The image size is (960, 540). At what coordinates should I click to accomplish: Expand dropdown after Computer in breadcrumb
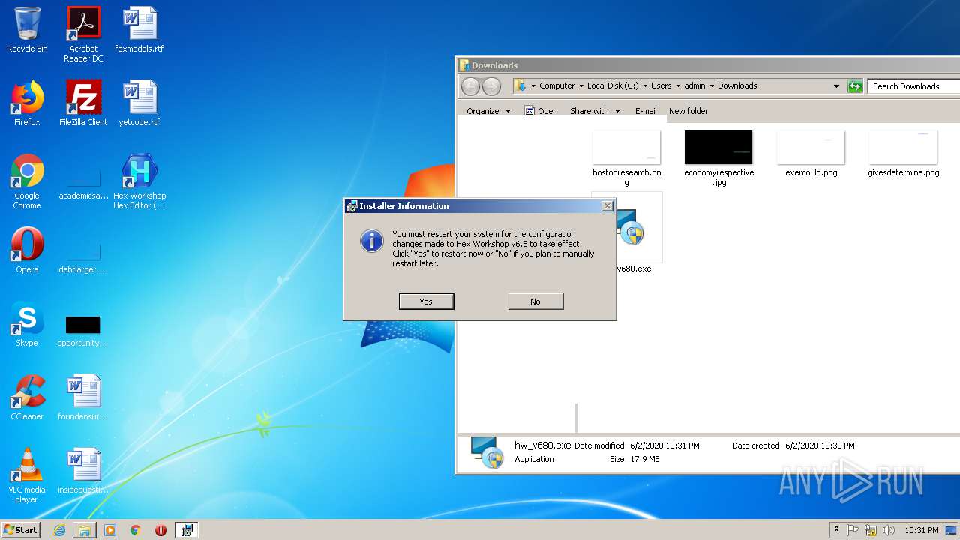[581, 85]
